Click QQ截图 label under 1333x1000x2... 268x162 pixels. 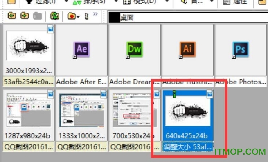82,147
